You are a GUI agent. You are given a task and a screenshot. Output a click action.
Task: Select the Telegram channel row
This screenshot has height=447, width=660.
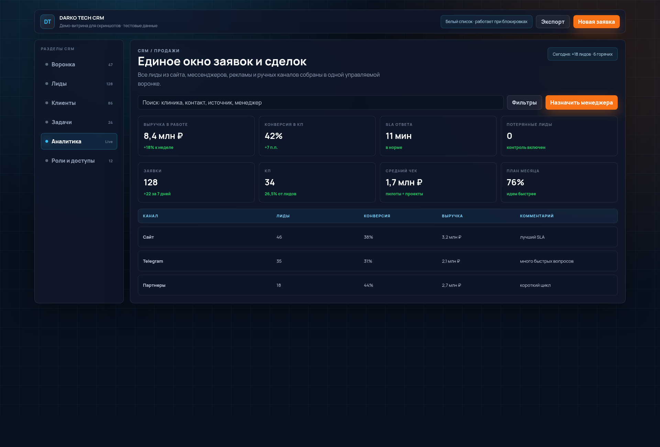(378, 261)
